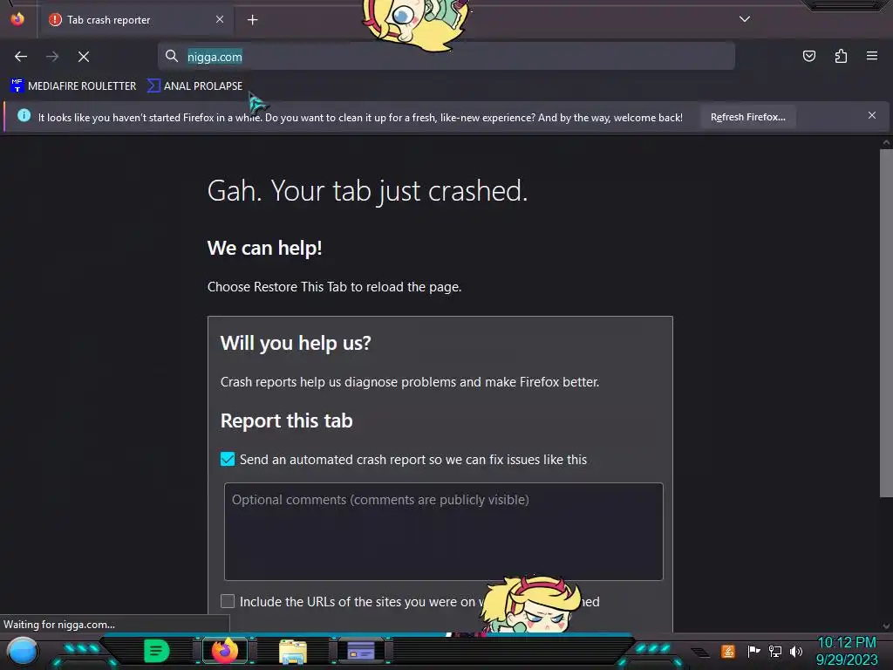Expand the list all tabs chevron
This screenshot has width=893, height=670.
click(745, 19)
